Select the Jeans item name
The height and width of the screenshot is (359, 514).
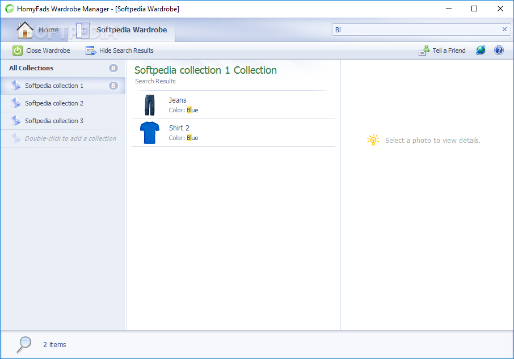(178, 100)
